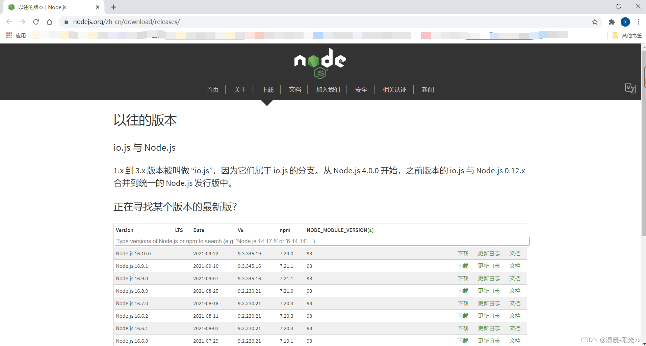Open the 安全 navigation item
This screenshot has width=646, height=346.
(361, 90)
